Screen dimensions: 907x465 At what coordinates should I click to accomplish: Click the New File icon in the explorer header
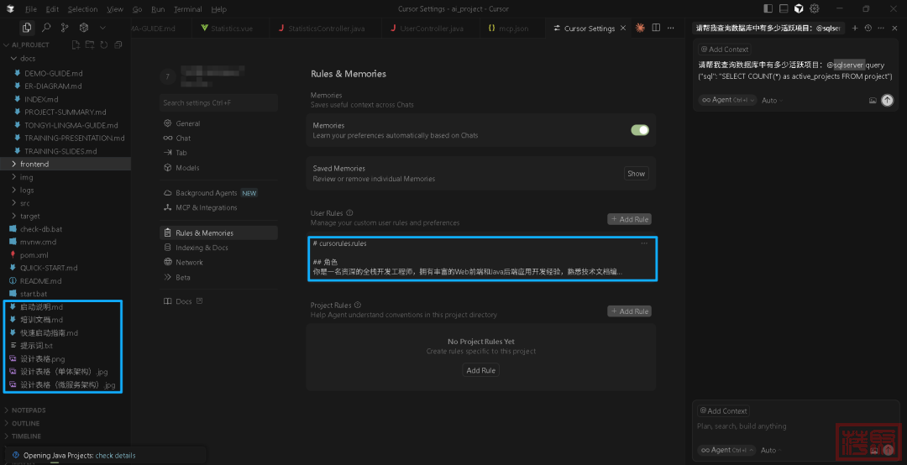(x=76, y=44)
